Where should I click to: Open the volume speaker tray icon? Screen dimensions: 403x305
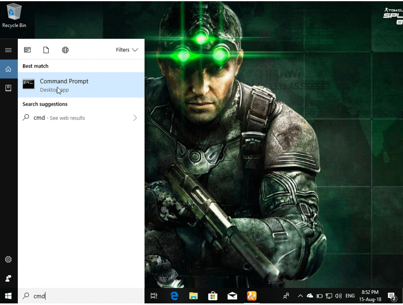339,296
